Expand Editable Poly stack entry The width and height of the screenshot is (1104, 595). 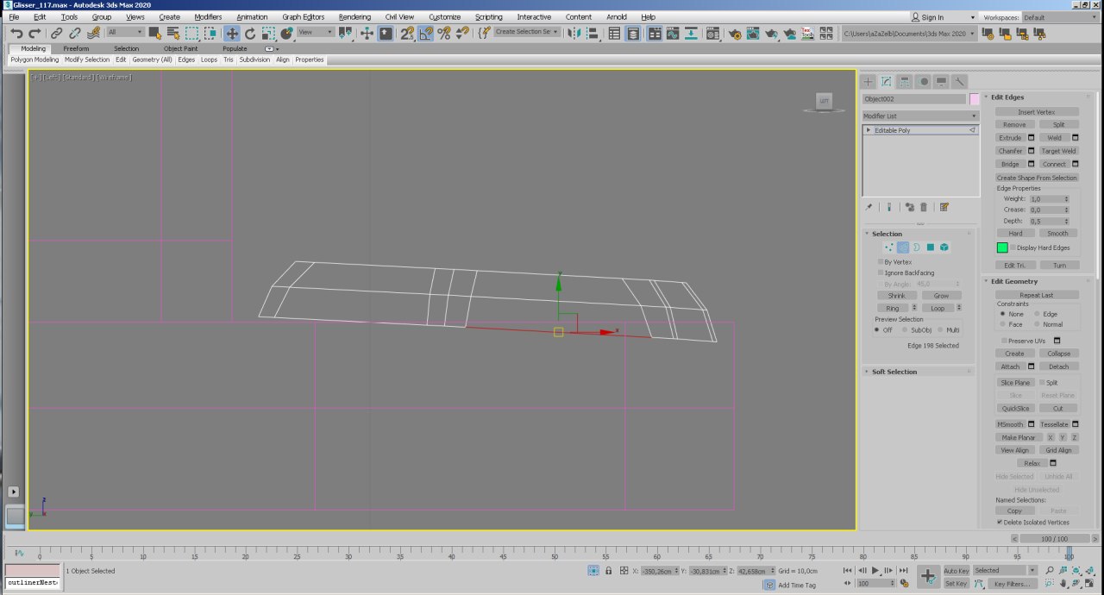pyautogui.click(x=869, y=130)
